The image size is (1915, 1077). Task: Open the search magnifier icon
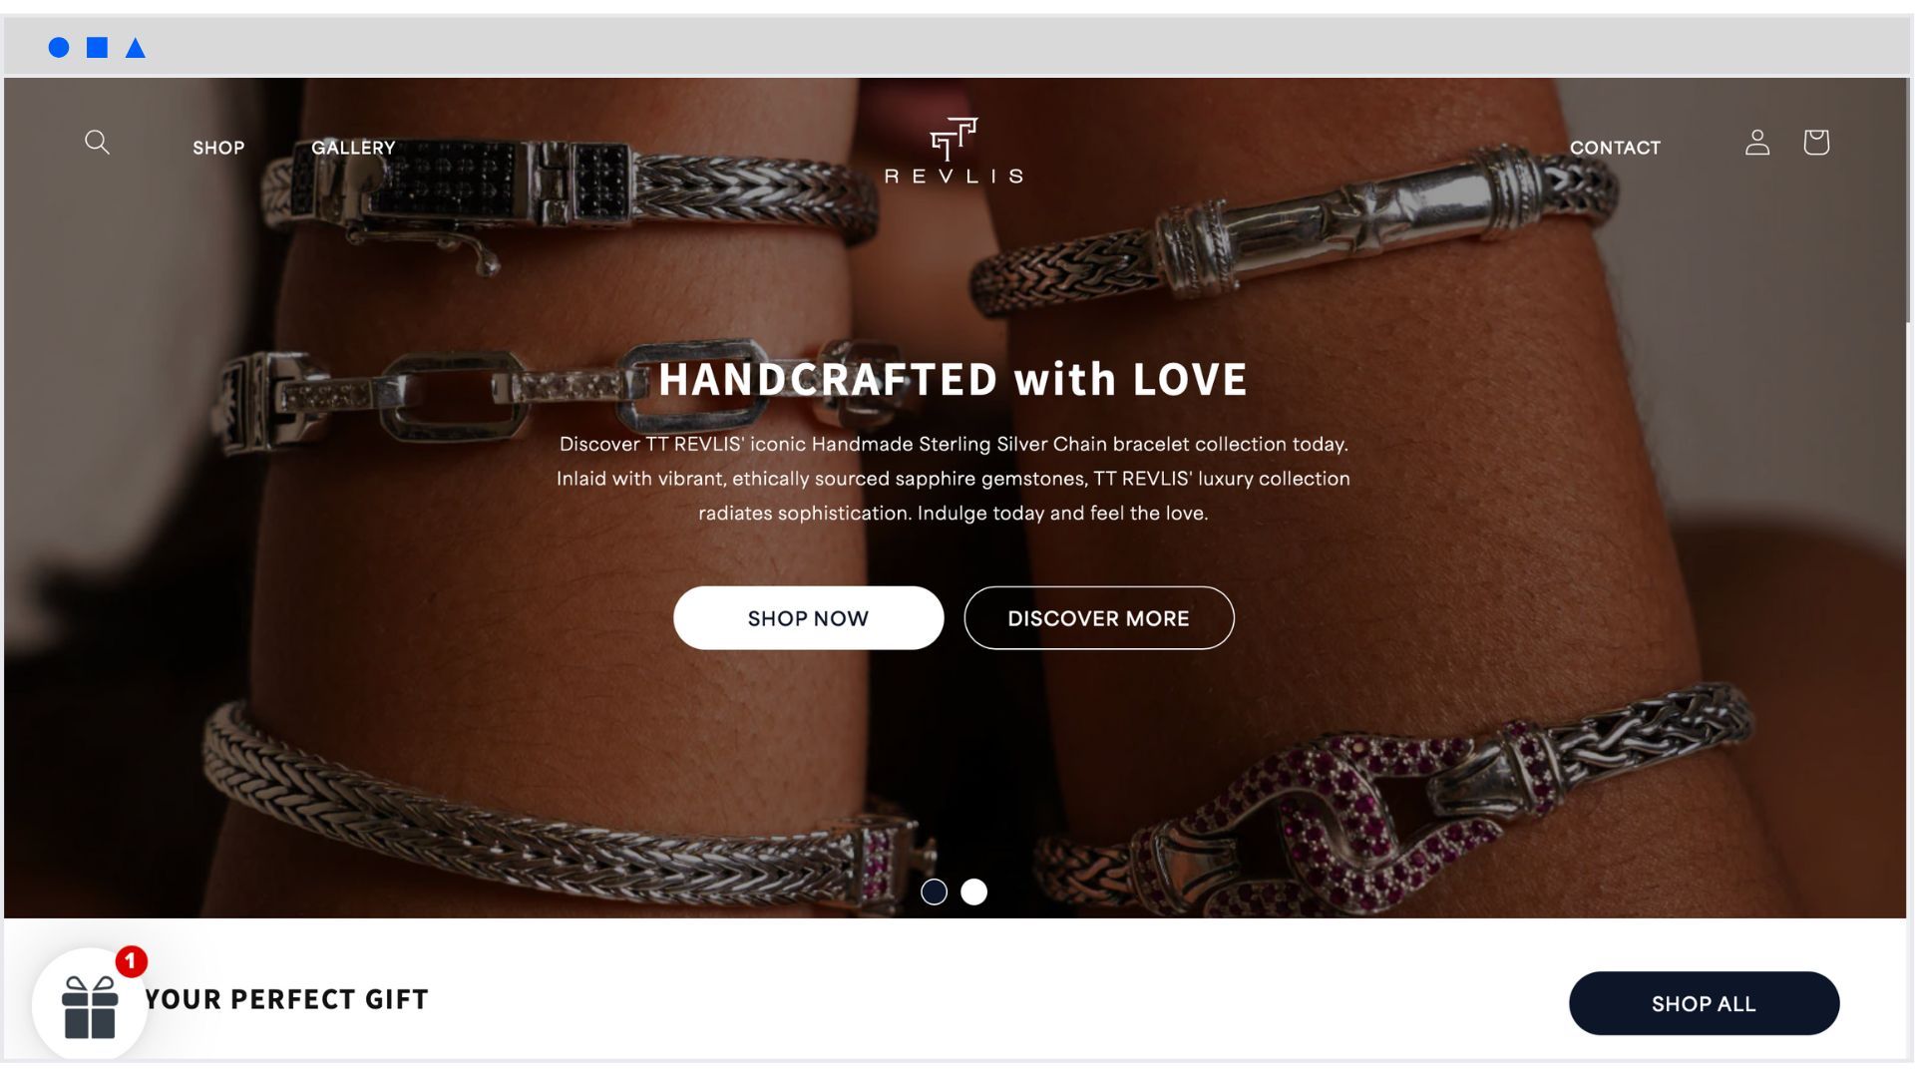pos(97,143)
